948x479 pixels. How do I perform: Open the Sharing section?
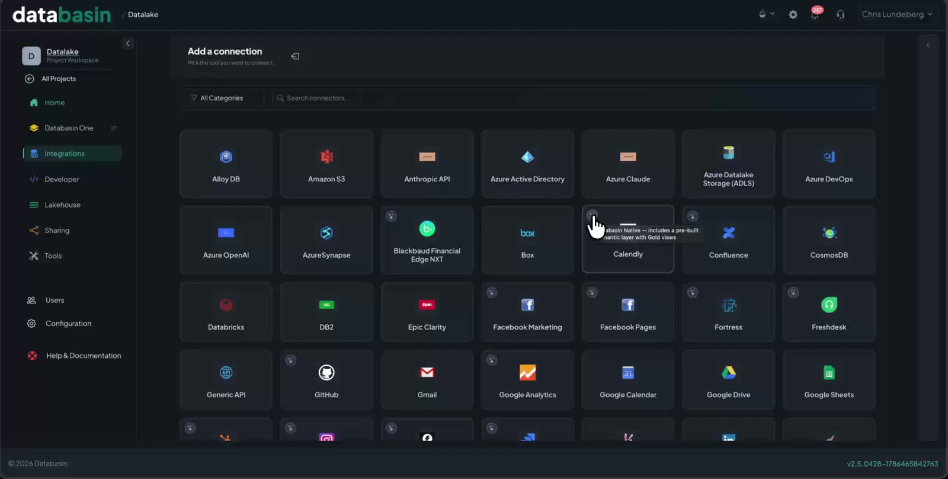click(72, 230)
